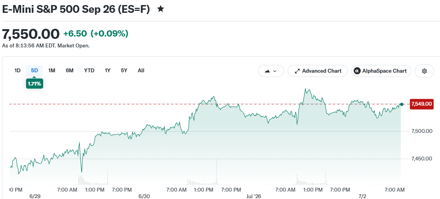This screenshot has height=199, width=440.
Task: Click the green current price dot
Action: pos(402,105)
